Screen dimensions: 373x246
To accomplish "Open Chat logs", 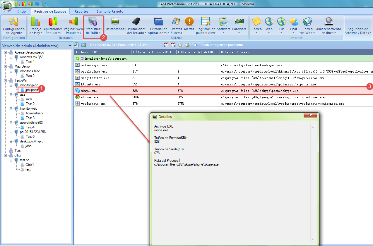I will tap(294, 26).
